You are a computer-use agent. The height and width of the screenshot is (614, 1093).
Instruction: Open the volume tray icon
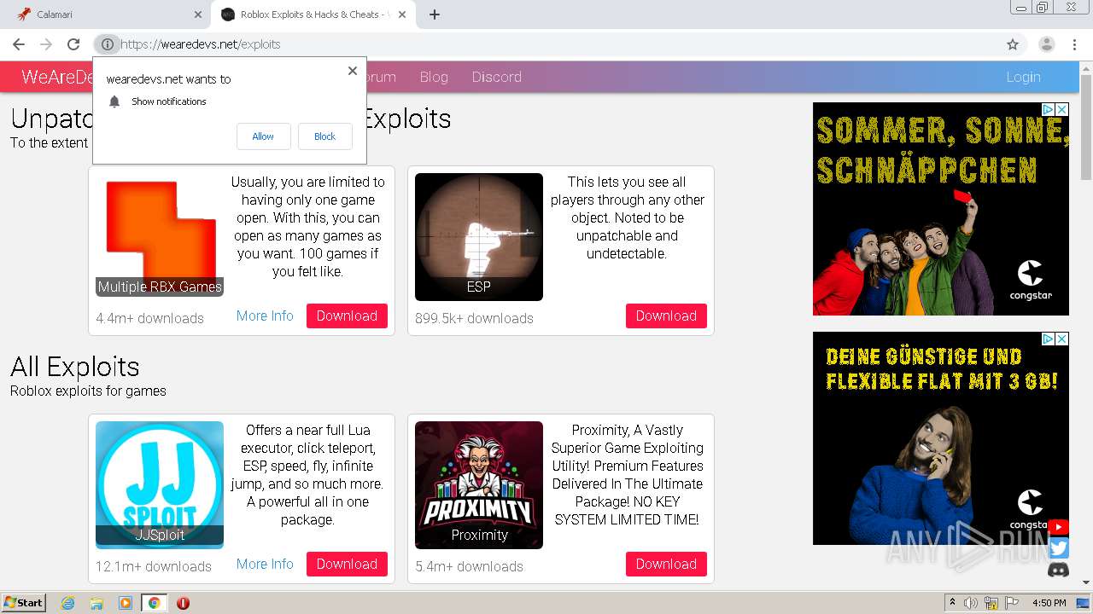point(971,603)
